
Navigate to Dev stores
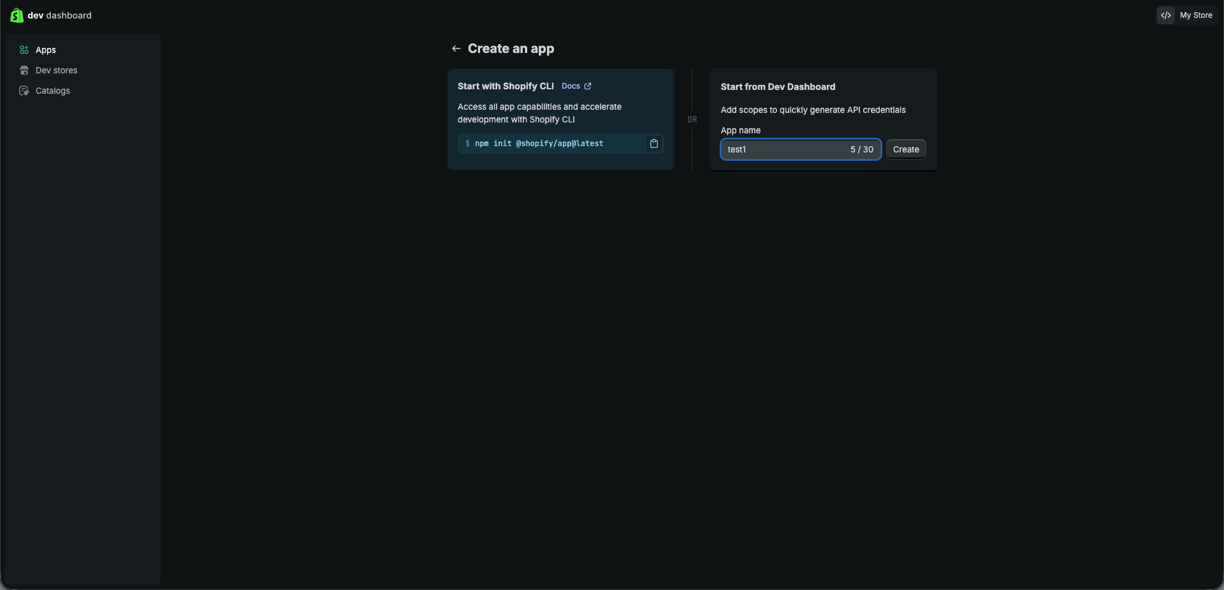point(56,70)
